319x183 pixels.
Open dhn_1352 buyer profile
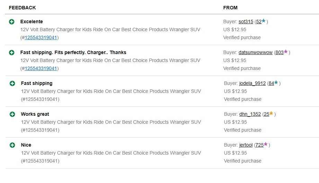click(x=250, y=114)
